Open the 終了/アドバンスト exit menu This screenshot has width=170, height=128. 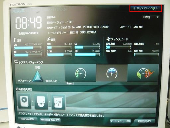click(x=146, y=8)
